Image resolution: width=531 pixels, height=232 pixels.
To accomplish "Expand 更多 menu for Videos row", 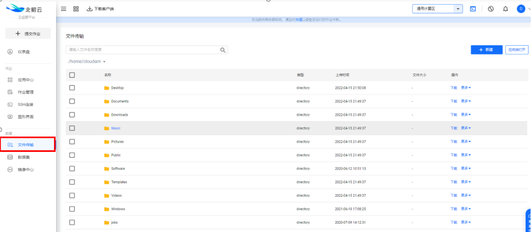I will (x=466, y=196).
